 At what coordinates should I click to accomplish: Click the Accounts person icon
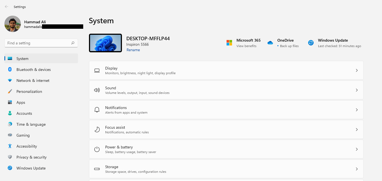click(10, 113)
